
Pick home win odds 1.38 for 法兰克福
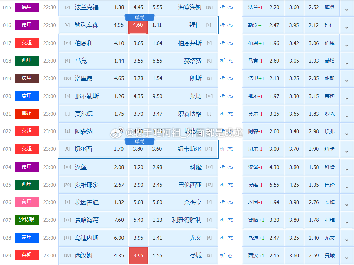coord(119,7)
